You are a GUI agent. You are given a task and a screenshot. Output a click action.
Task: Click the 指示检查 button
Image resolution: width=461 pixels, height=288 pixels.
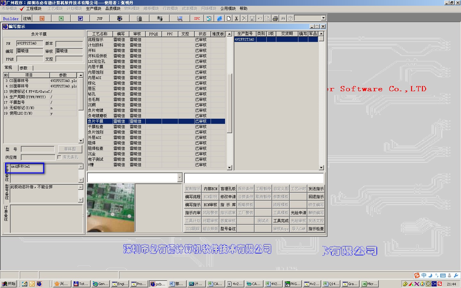coord(316,229)
